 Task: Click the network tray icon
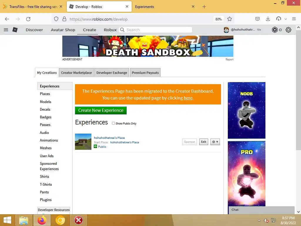click(x=273, y=220)
